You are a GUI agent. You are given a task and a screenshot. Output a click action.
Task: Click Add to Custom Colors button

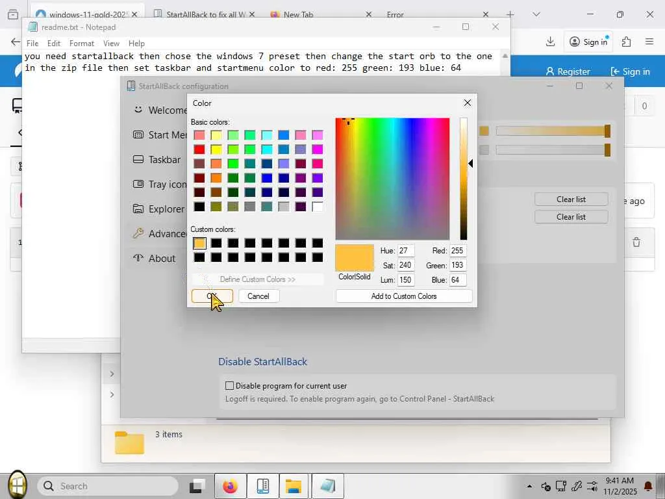(403, 296)
